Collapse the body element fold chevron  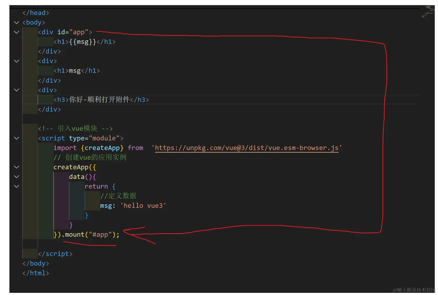(17, 23)
